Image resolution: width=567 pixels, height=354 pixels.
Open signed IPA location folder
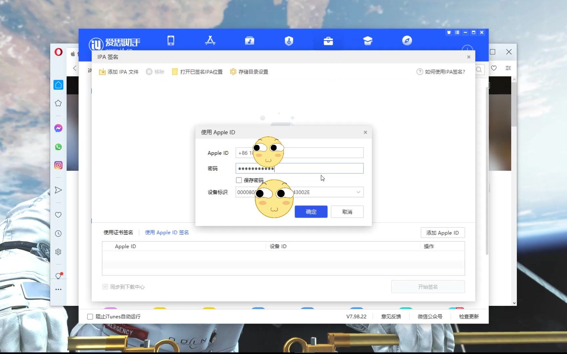[197, 72]
